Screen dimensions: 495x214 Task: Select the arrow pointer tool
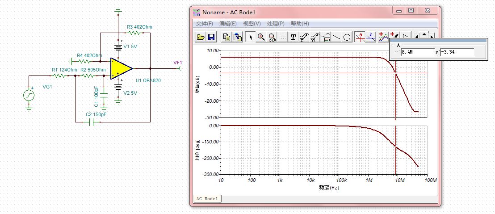pyautogui.click(x=251, y=37)
